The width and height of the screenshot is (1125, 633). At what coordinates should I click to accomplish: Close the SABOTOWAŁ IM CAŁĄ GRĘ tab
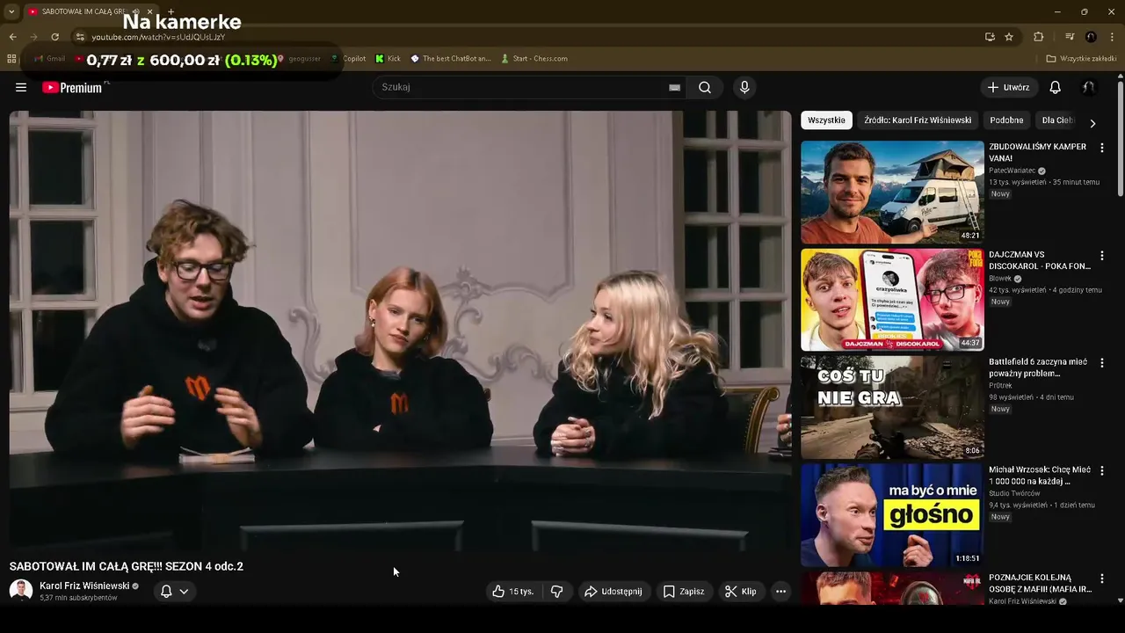149,11
